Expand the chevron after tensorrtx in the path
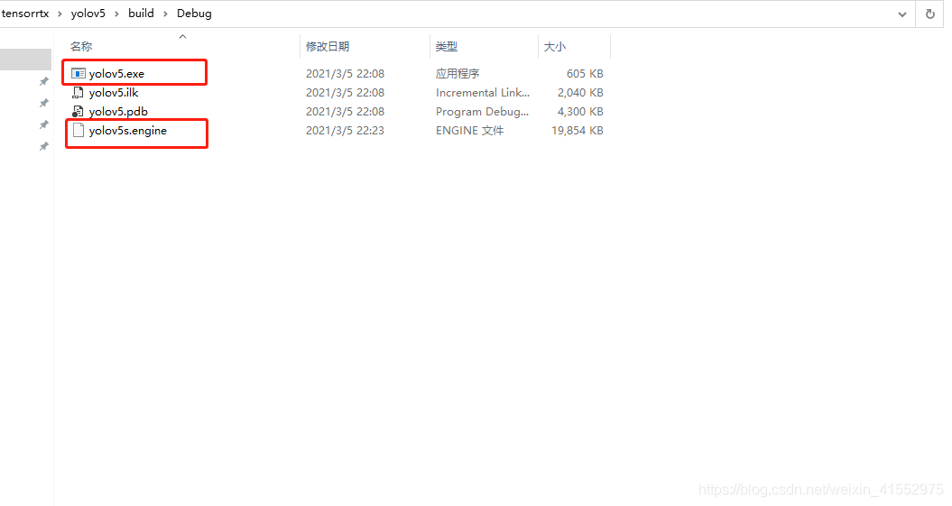 pos(60,14)
